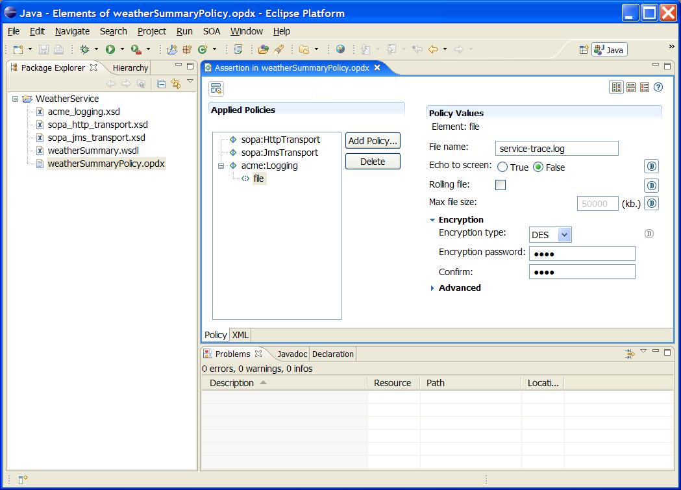Click the New wizard toolbar icon

click(18, 49)
